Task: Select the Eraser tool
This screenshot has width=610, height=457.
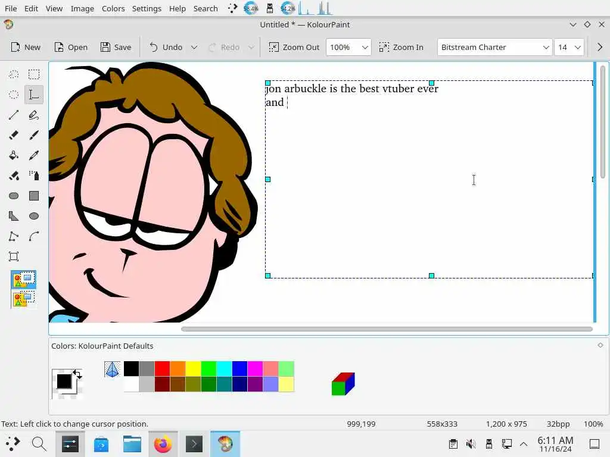Action: (14, 135)
